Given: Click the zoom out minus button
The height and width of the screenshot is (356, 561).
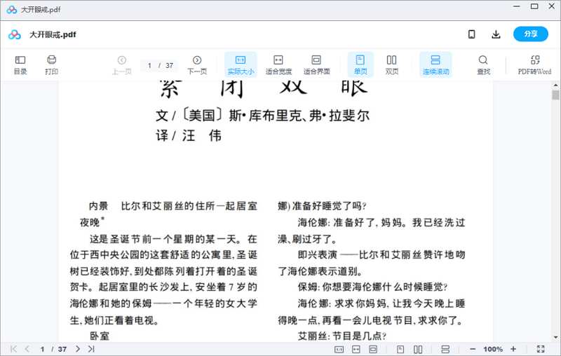Looking at the screenshot, I should click(473, 349).
